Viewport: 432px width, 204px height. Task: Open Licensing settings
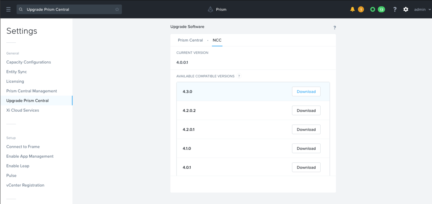[15, 81]
